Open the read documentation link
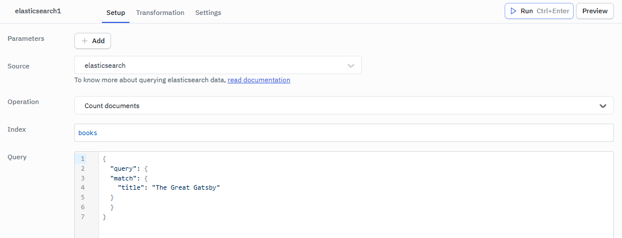This screenshot has width=622, height=238. pyautogui.click(x=259, y=80)
